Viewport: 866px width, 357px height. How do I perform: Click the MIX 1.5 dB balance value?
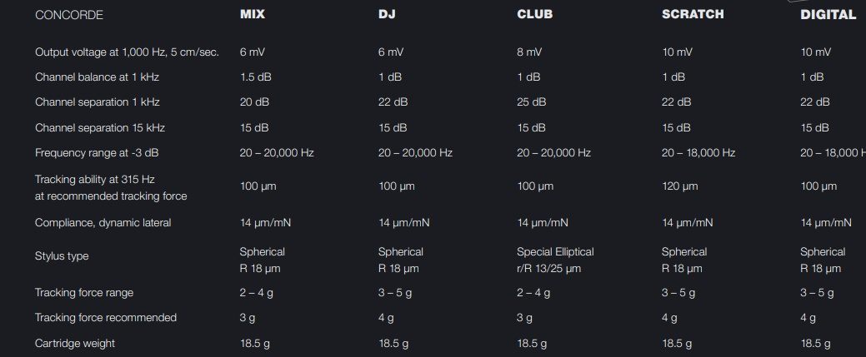click(256, 77)
